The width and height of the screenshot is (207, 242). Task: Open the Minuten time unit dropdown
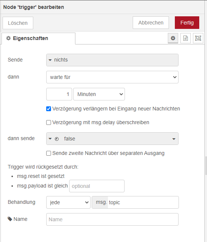point(99,94)
